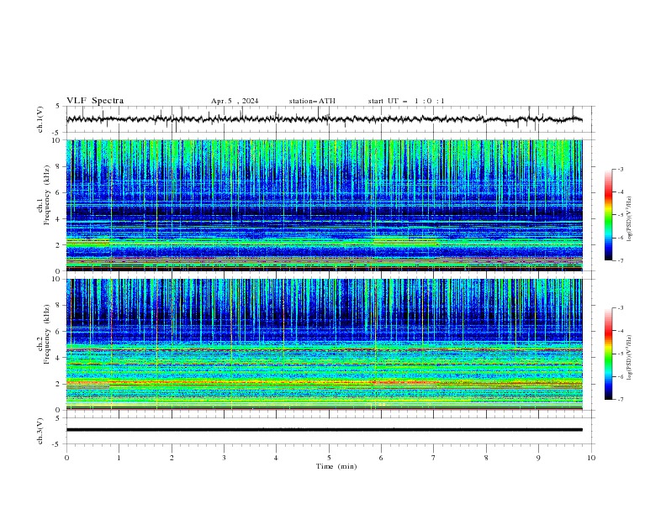
Task: Click the ch.2 spectrogram color scale bar
Action: (608, 354)
